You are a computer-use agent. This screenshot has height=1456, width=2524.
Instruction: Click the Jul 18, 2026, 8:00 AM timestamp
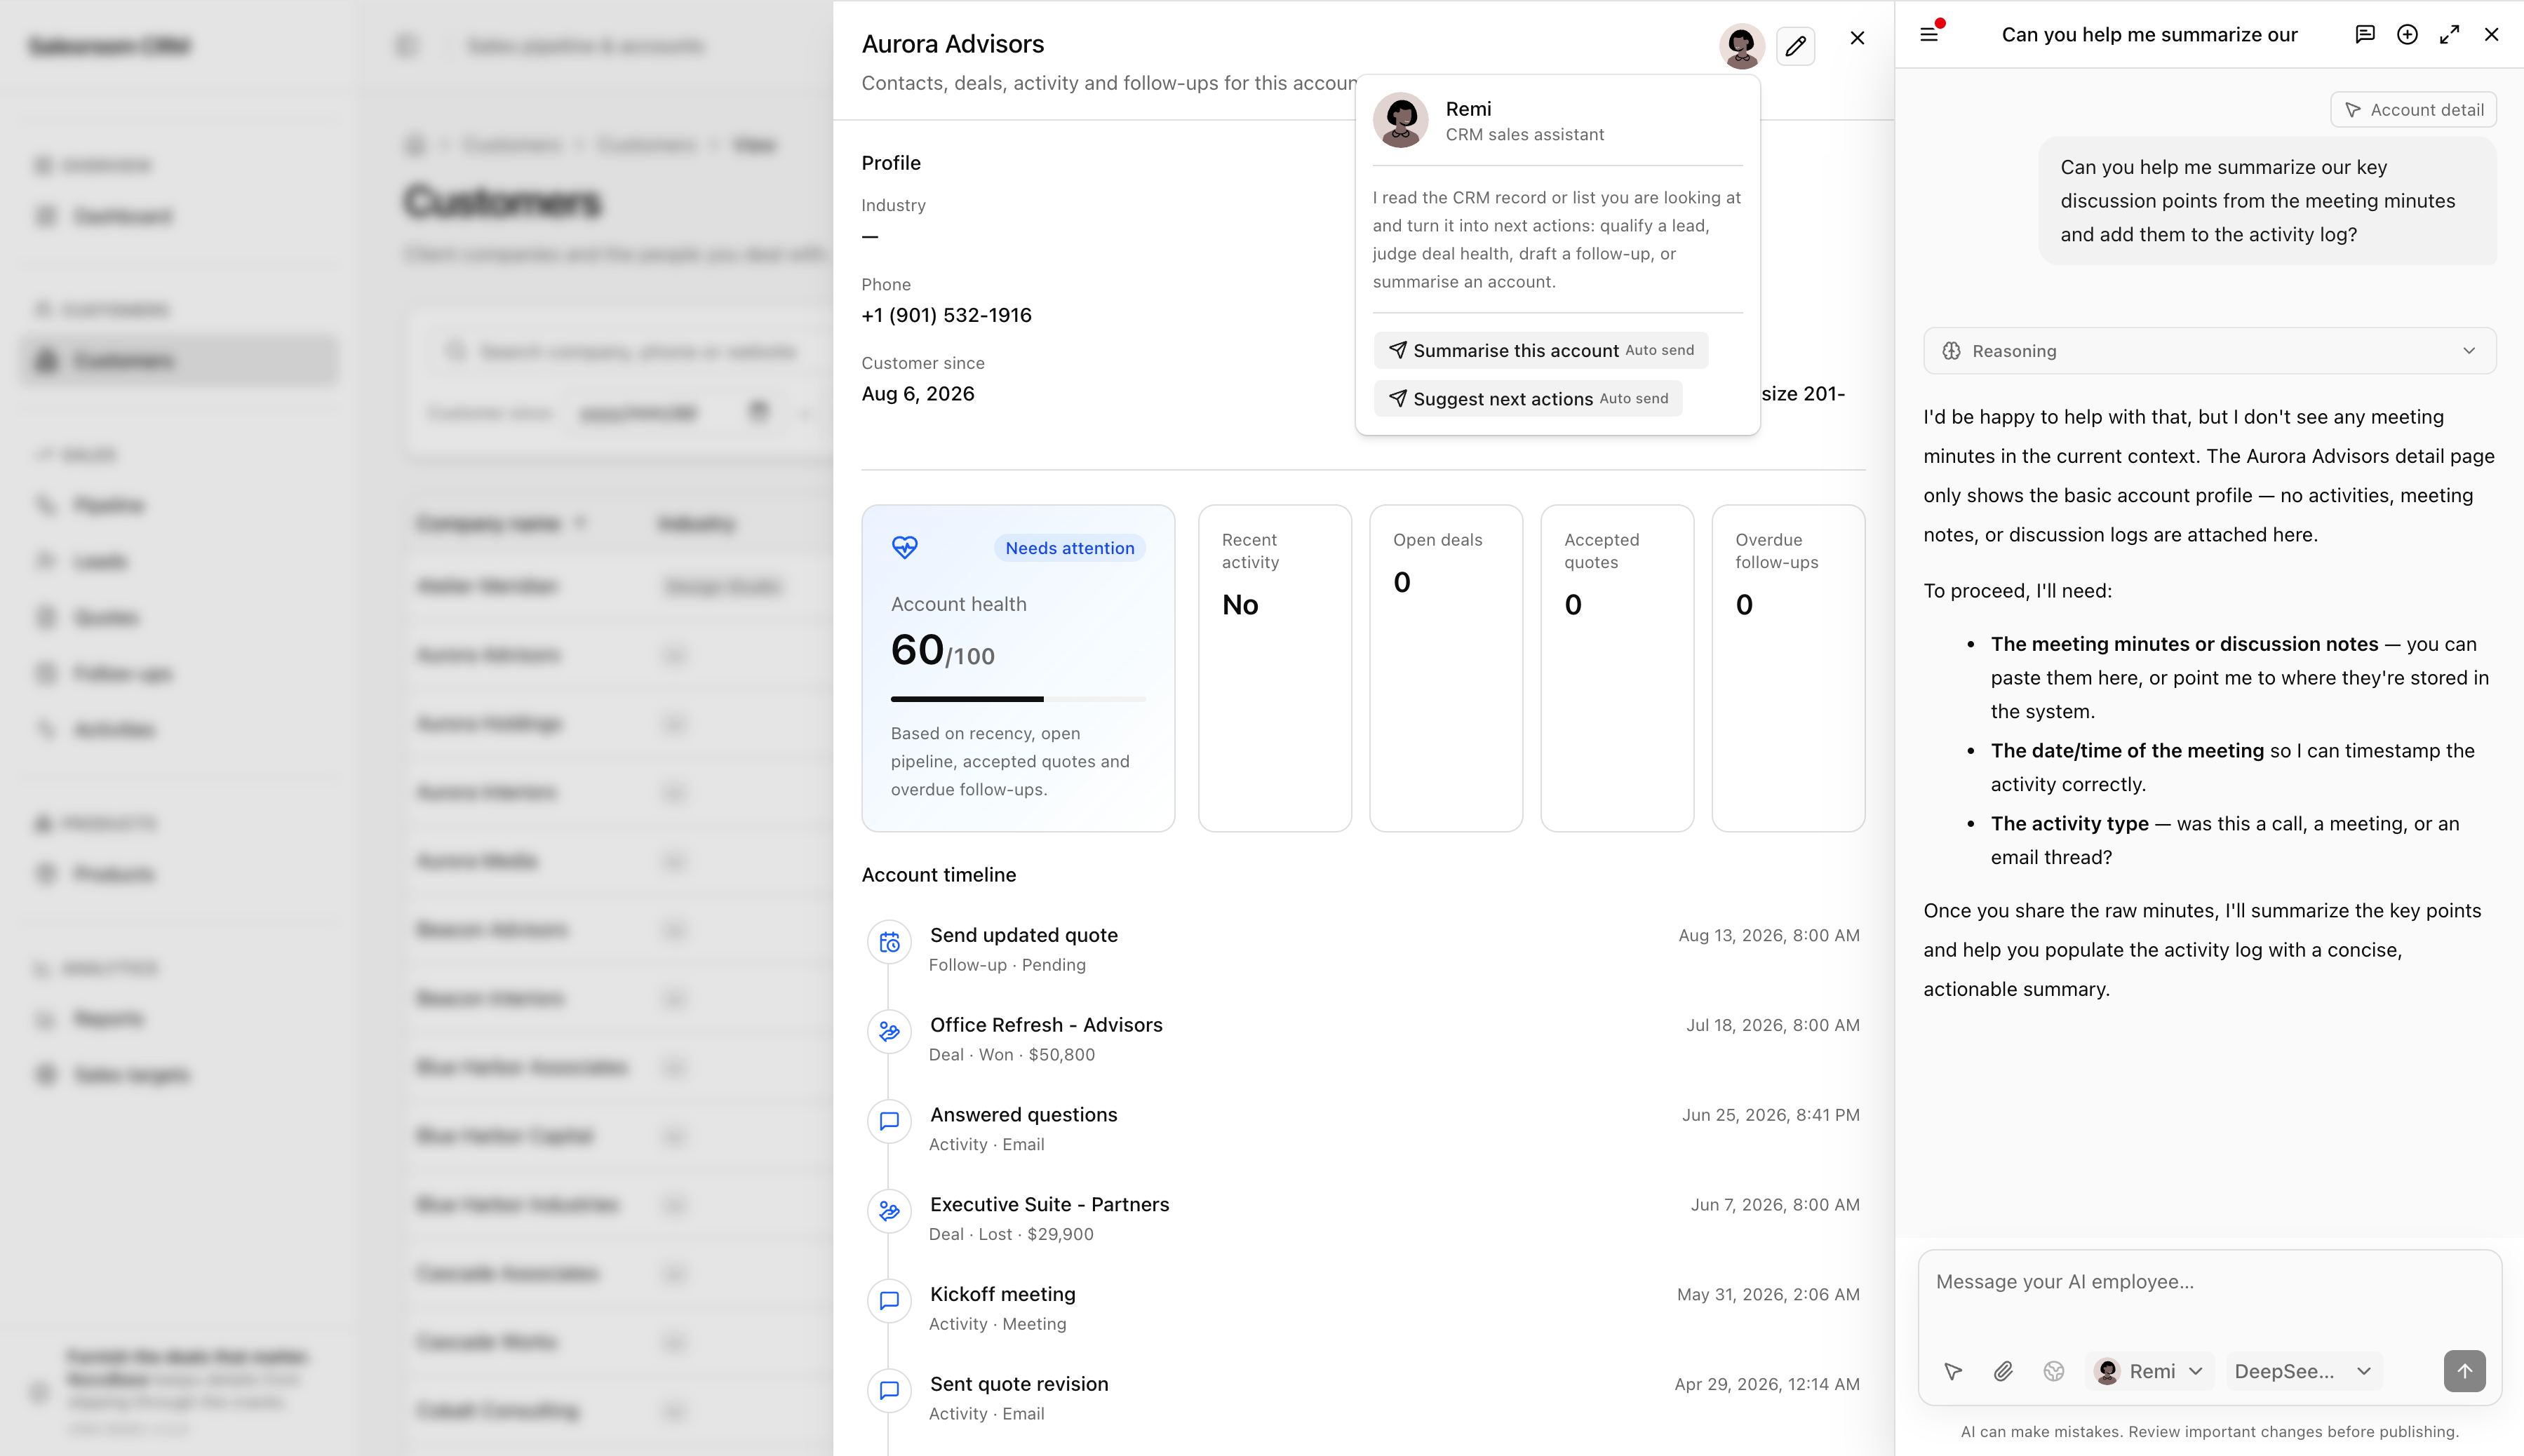click(1772, 1026)
